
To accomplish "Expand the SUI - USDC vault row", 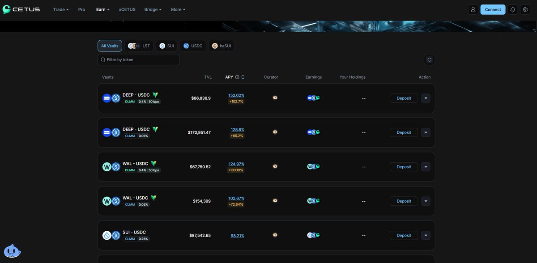I will pyautogui.click(x=426, y=235).
